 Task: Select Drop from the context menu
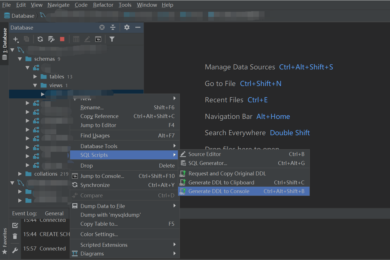click(x=125, y=166)
